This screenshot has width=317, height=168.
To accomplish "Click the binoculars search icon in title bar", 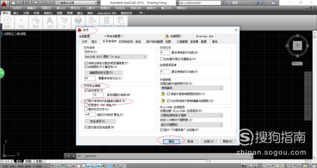I will click(224, 3).
